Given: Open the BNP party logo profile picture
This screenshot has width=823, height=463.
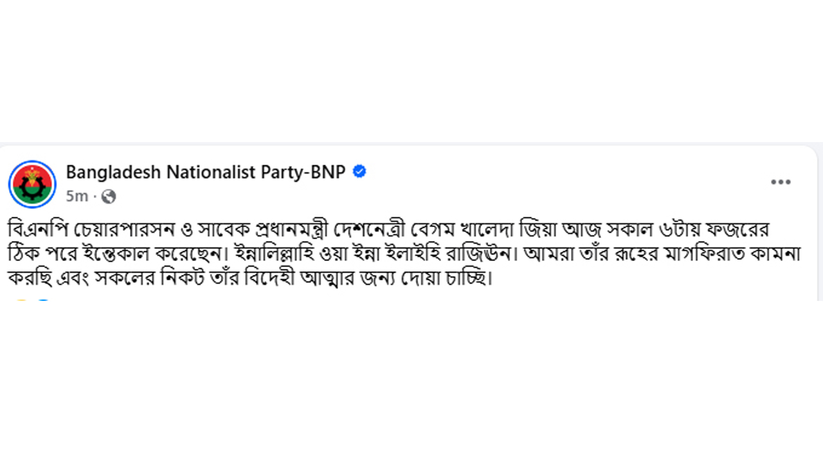Looking at the screenshot, I should (x=32, y=185).
